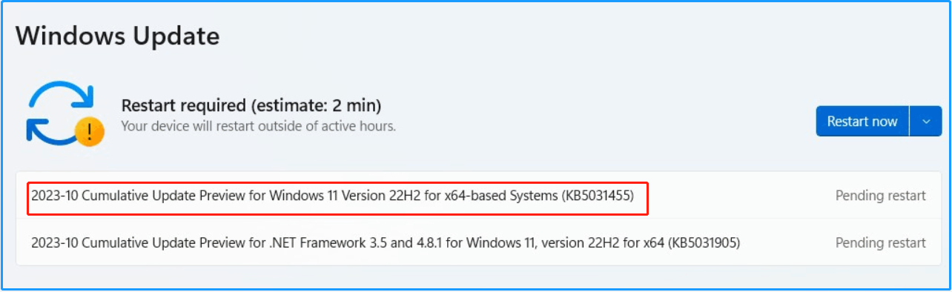Image resolution: width=952 pixels, height=292 pixels.
Task: Expand the dropdown arrow beside Restart now
Action: (925, 121)
